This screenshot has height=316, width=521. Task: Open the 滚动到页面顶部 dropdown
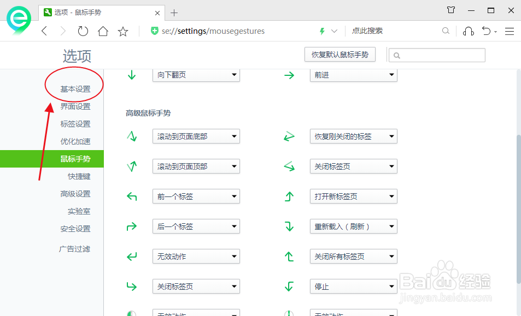tap(196, 166)
